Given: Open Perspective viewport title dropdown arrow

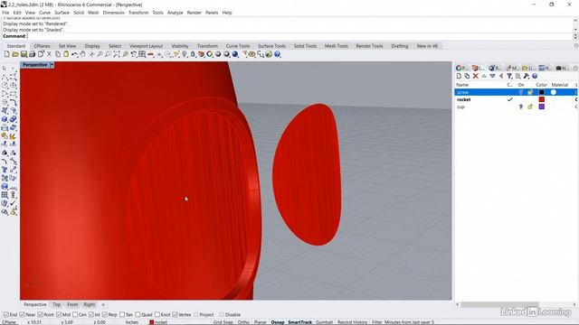Looking at the screenshot, I should (x=52, y=65).
